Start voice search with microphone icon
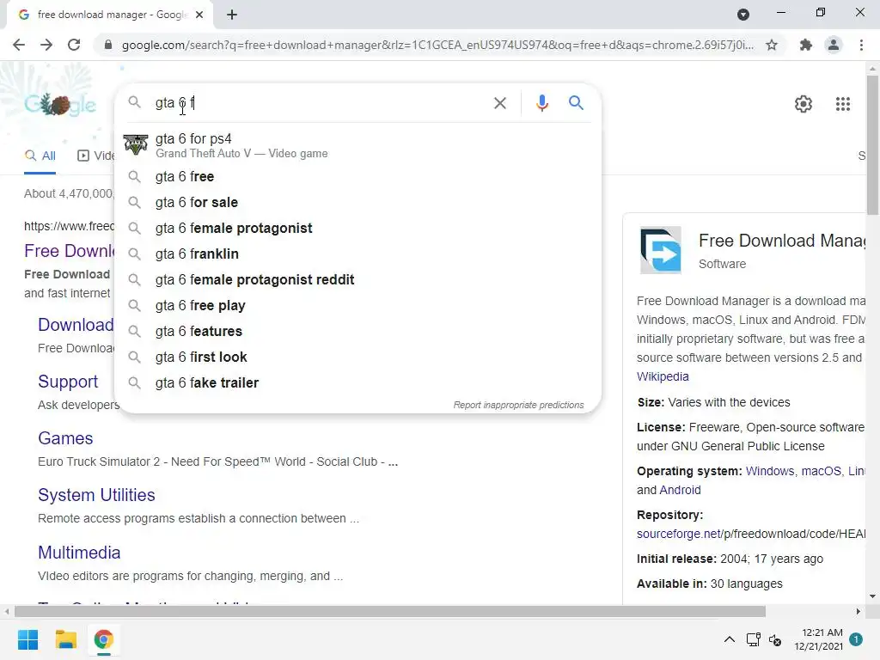Viewport: 880px width, 660px height. pyautogui.click(x=541, y=103)
